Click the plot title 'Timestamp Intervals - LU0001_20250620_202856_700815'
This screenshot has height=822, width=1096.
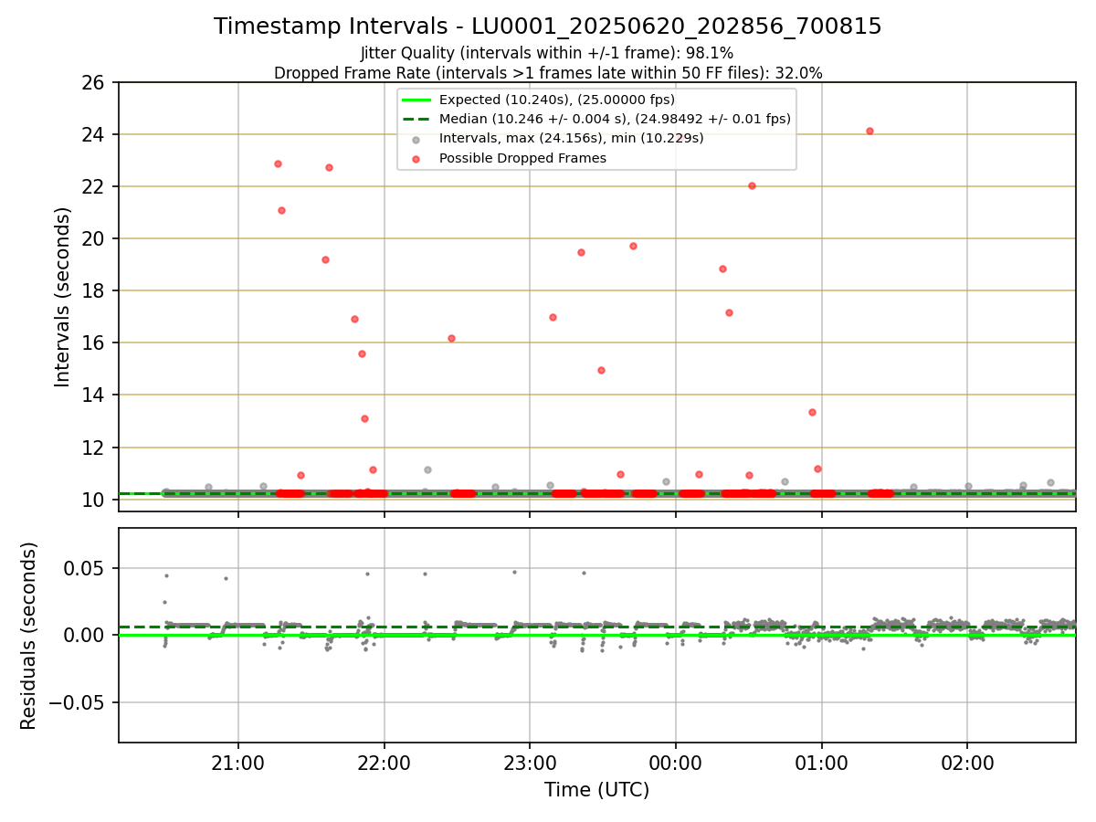click(548, 26)
